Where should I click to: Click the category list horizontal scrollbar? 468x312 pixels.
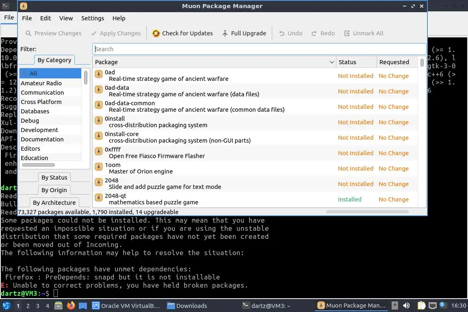click(x=38, y=165)
